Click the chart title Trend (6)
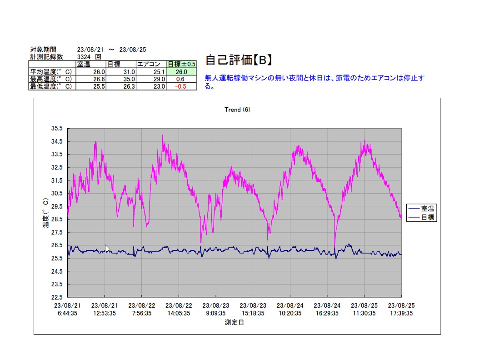Screen dimensions: 499x350 (237, 110)
